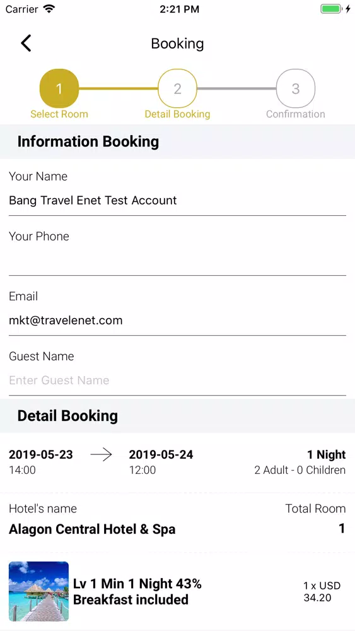Tap the Select Room step label

[x=59, y=114]
